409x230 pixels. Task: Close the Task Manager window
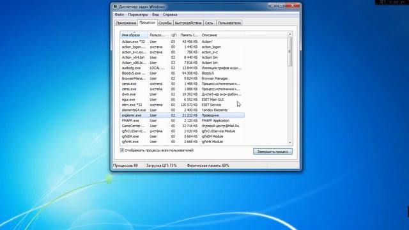click(293, 5)
